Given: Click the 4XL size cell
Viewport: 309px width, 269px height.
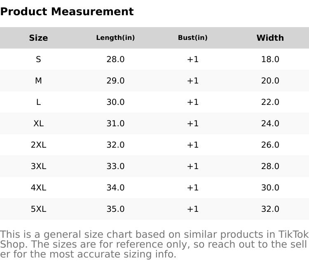Looking at the screenshot, I should [38, 188].
